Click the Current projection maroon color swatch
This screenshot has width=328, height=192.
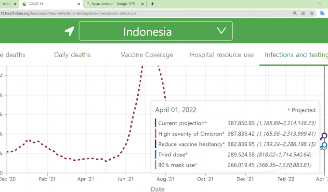point(156,124)
